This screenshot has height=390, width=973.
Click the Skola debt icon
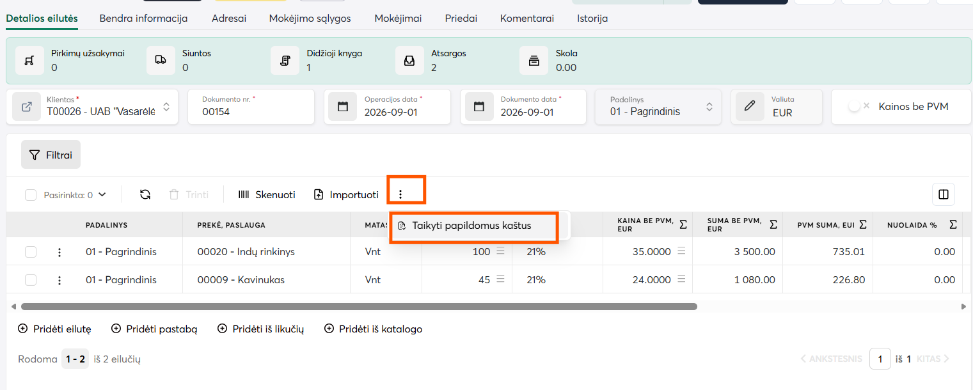pos(534,61)
